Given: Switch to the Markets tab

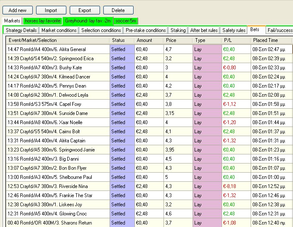Looking at the screenshot, I should click(12, 21).
